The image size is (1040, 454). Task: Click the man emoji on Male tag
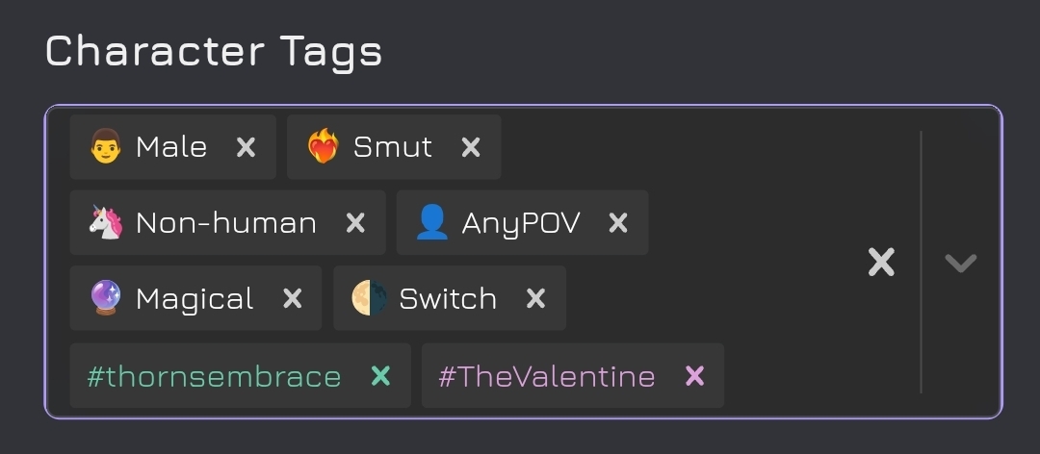[x=105, y=147]
